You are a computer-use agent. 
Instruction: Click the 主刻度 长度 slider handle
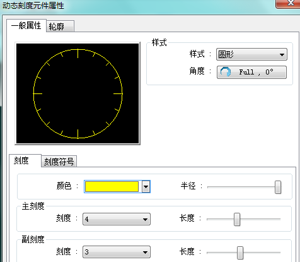click(x=237, y=219)
